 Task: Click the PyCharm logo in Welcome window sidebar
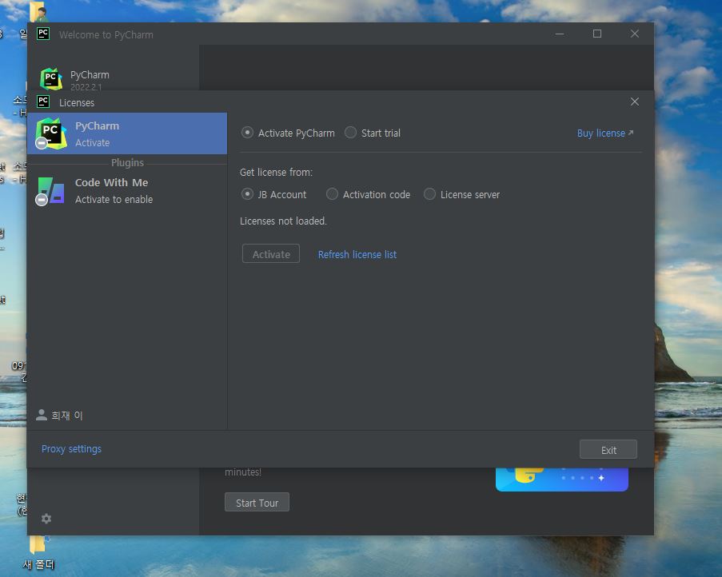click(50, 79)
